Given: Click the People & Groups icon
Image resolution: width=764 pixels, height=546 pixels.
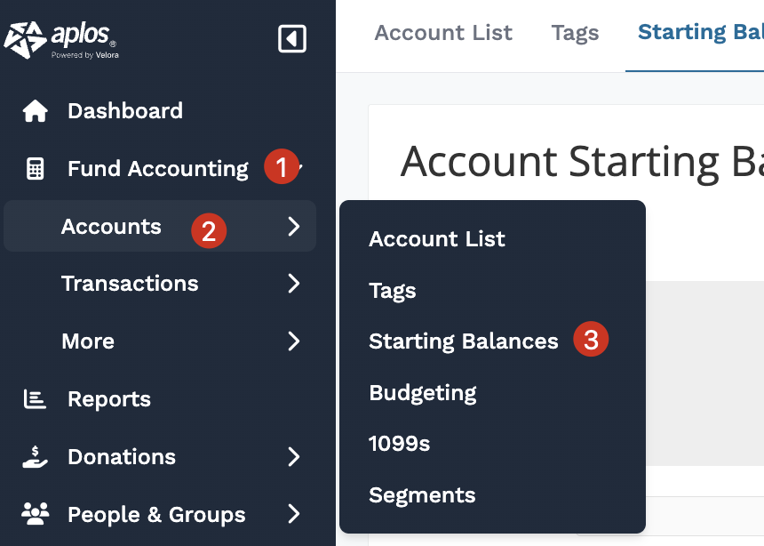Looking at the screenshot, I should click(36, 515).
